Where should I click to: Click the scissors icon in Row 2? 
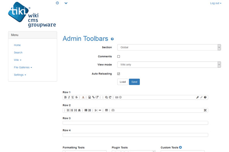tap(96, 110)
